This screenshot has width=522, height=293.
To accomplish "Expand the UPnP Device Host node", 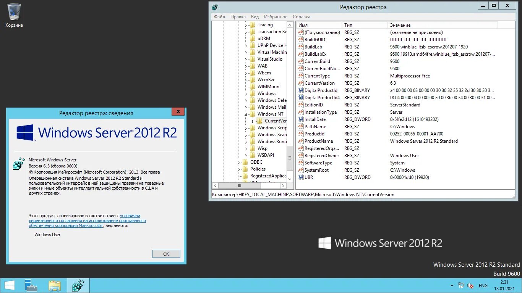I will tap(246, 45).
